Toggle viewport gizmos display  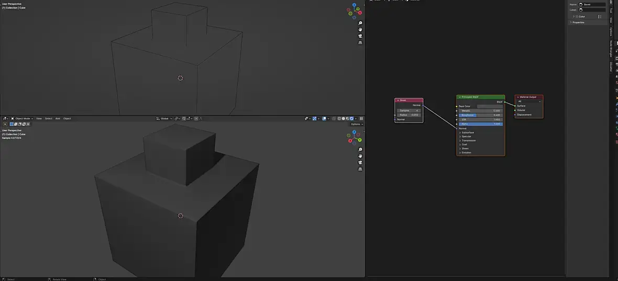[315, 118]
